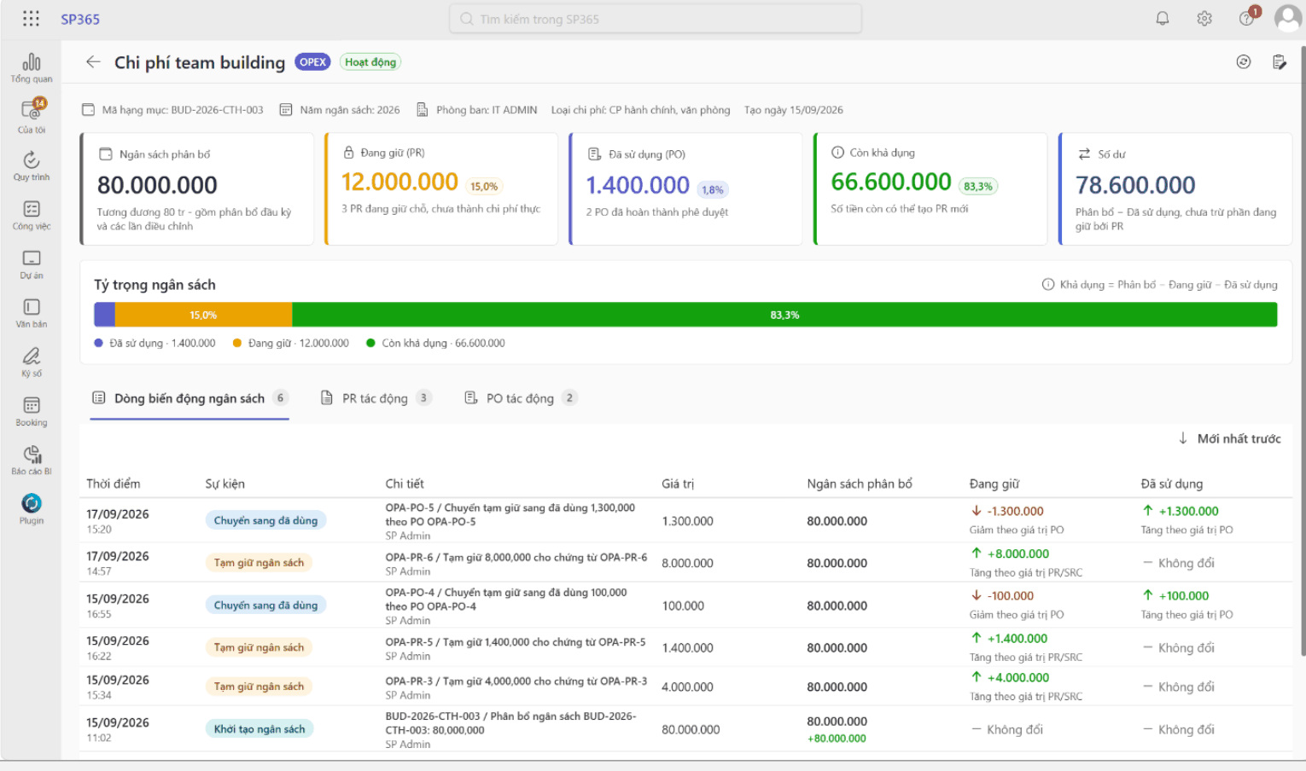Select the OPA-PO-5 detail row text

click(x=510, y=514)
